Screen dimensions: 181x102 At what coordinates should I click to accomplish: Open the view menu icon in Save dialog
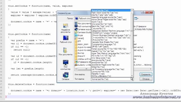[x=136, y=18]
